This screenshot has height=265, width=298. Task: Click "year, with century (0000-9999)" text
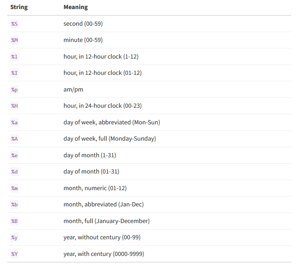(104, 254)
